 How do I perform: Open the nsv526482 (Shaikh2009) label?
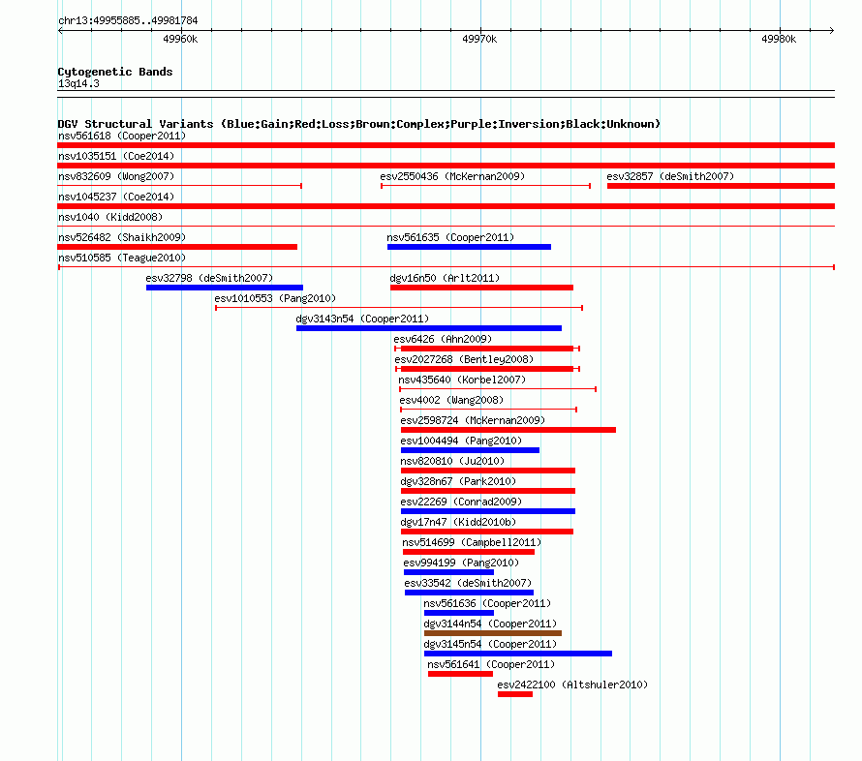(122, 237)
